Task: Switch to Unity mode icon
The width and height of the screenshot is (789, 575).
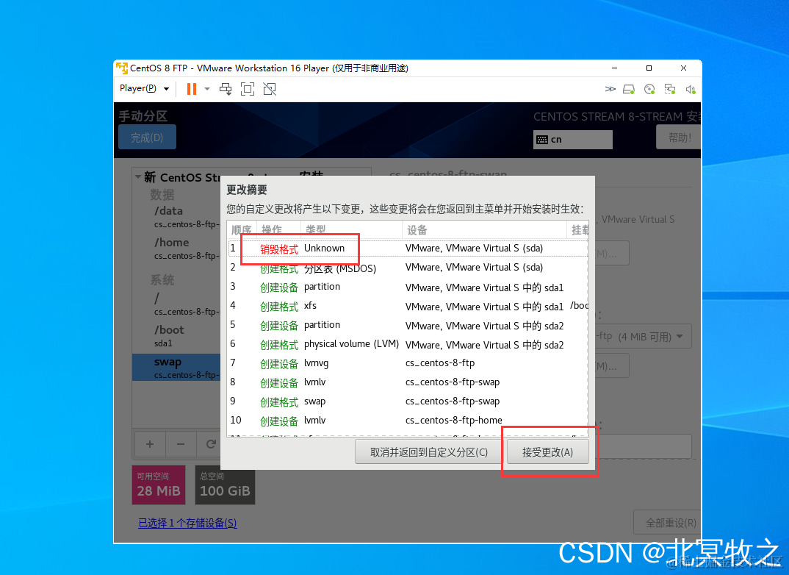Action: (270, 89)
